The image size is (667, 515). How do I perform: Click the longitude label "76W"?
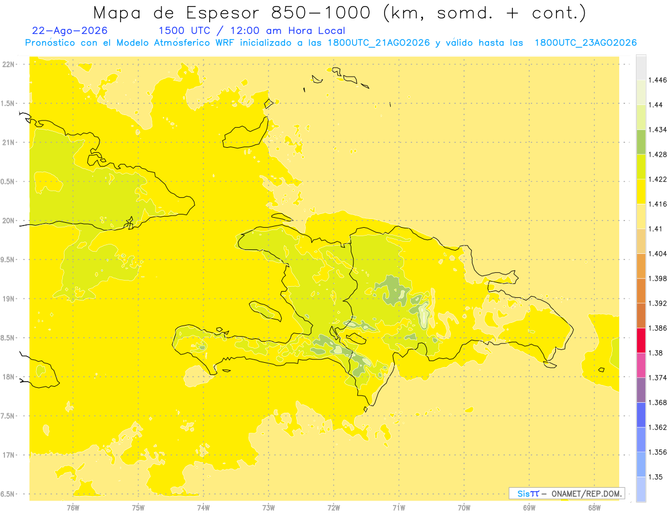(73, 507)
